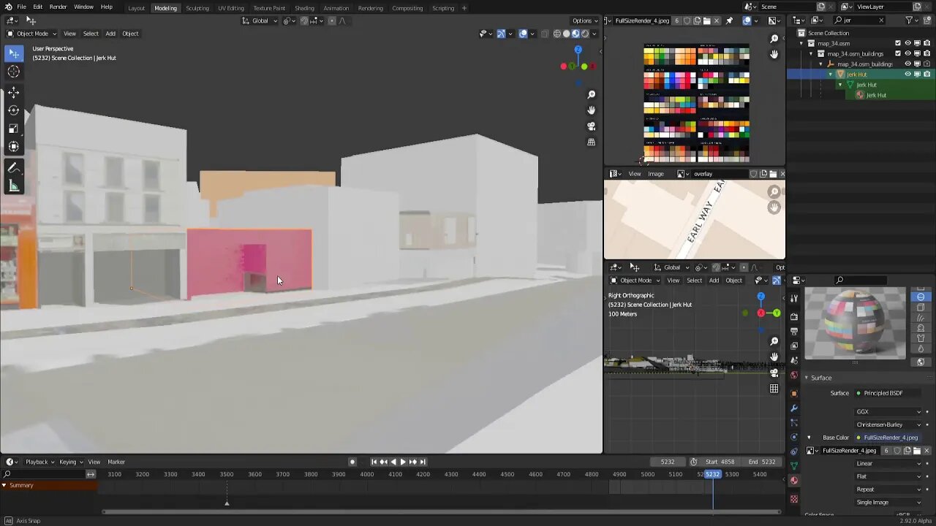Activate the Transform tool
This screenshot has width=936, height=526.
pyautogui.click(x=14, y=147)
